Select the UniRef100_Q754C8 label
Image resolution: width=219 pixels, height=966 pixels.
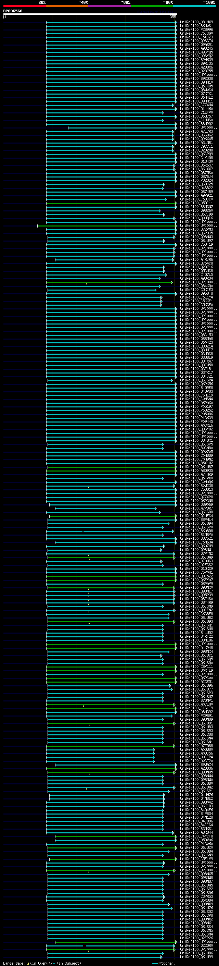(196, 264)
